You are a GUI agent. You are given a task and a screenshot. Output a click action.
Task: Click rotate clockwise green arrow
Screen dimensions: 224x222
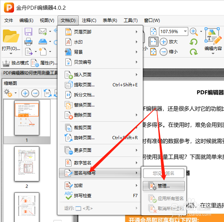pyautogui.click(x=193, y=52)
